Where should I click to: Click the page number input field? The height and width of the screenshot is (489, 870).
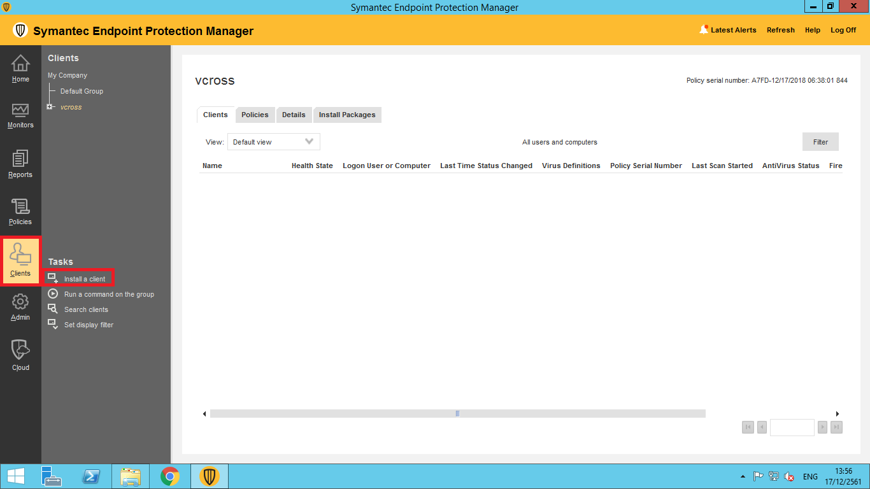[x=792, y=427]
